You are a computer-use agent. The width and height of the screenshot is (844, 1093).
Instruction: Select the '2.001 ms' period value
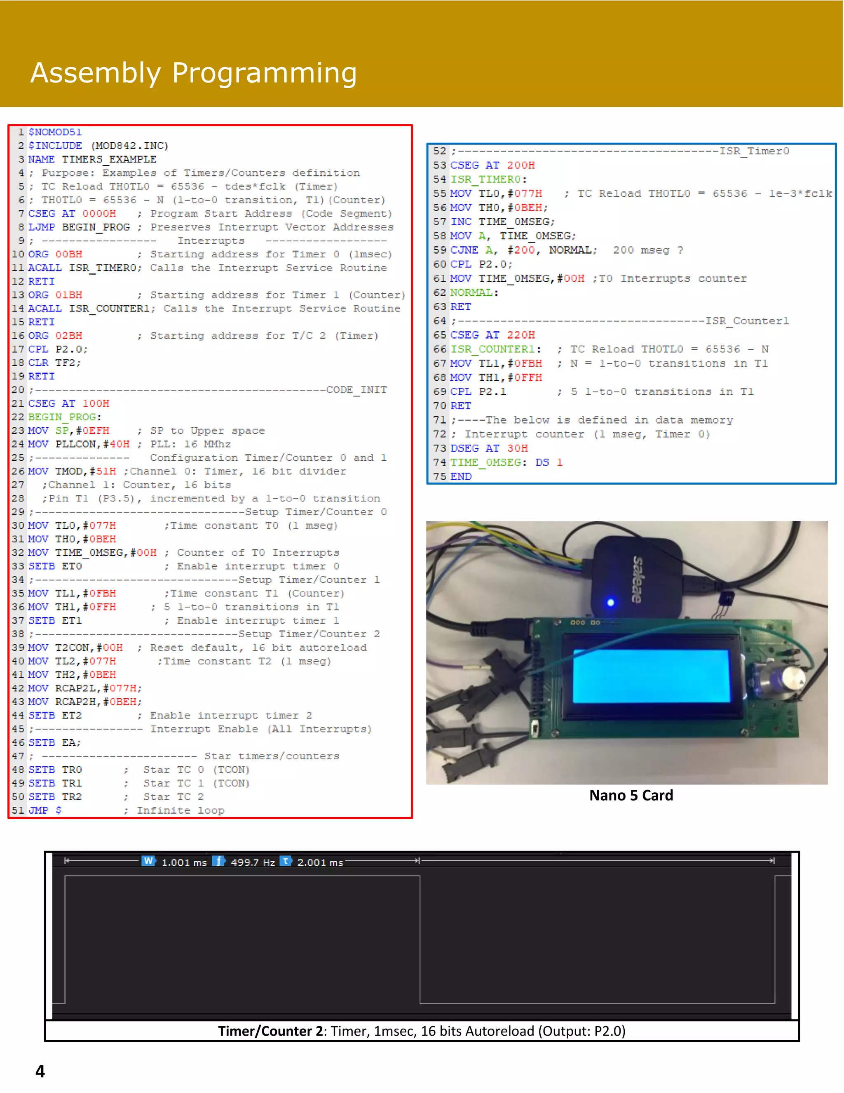[x=320, y=862]
